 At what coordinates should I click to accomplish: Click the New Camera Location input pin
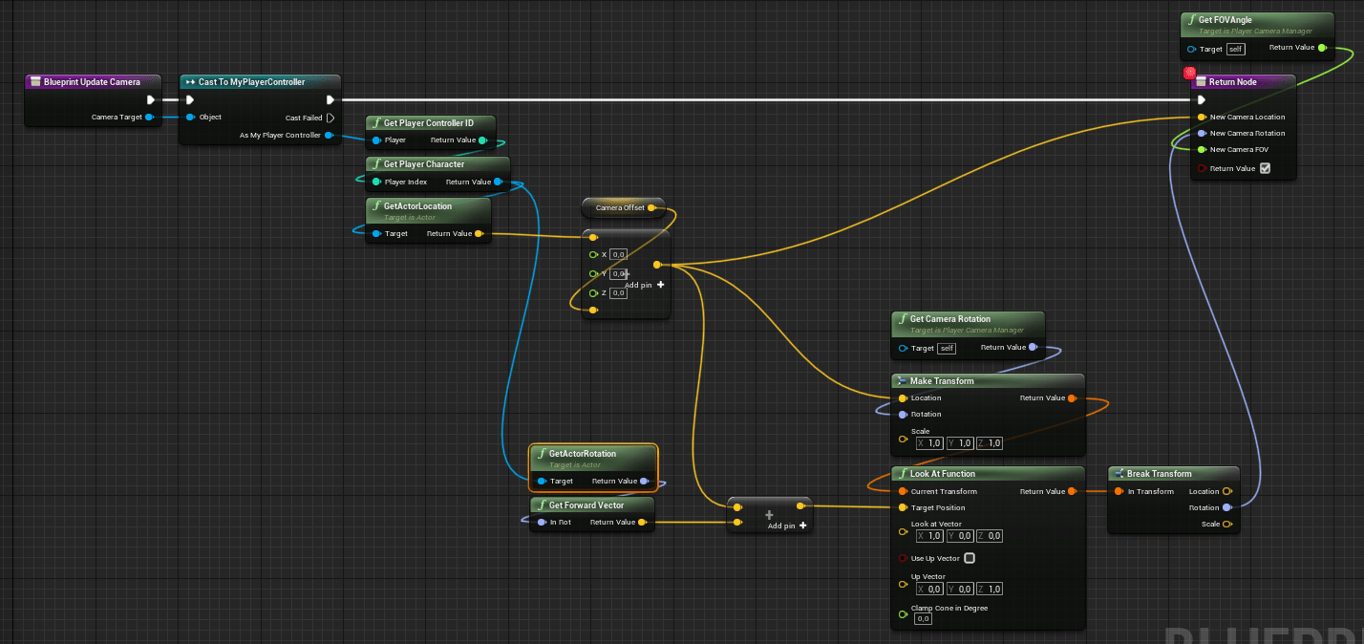[x=1202, y=118]
